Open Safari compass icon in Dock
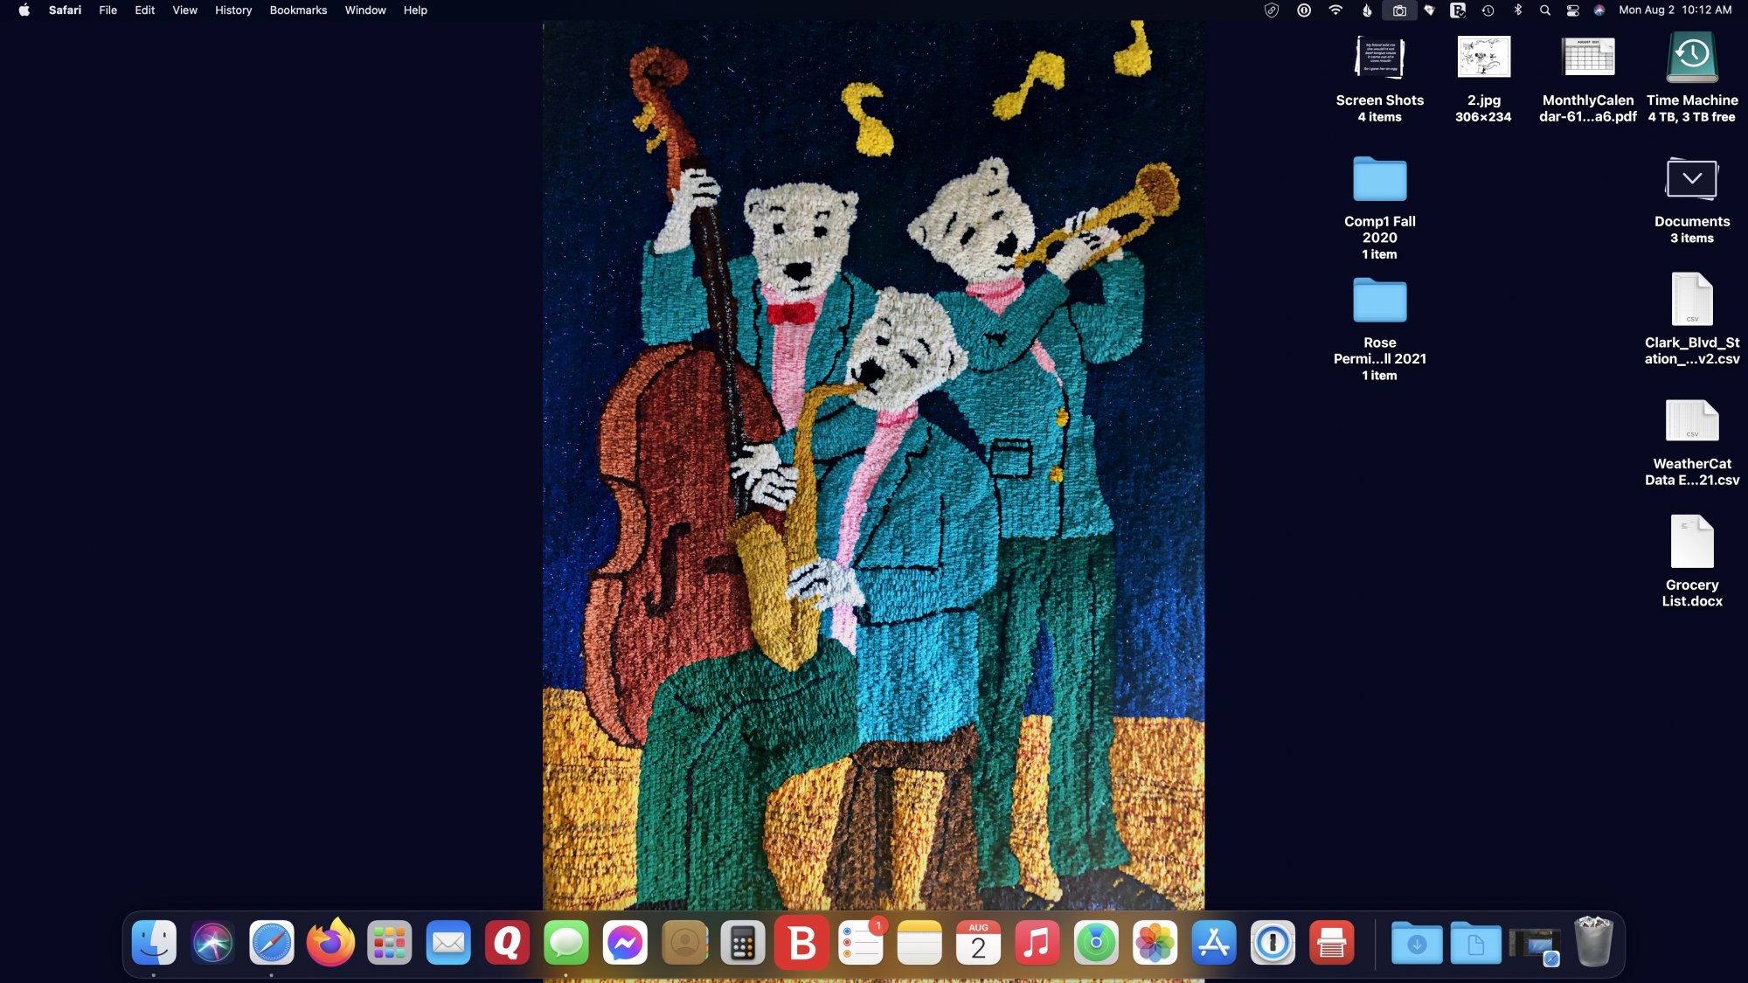This screenshot has width=1748, height=983. [272, 943]
